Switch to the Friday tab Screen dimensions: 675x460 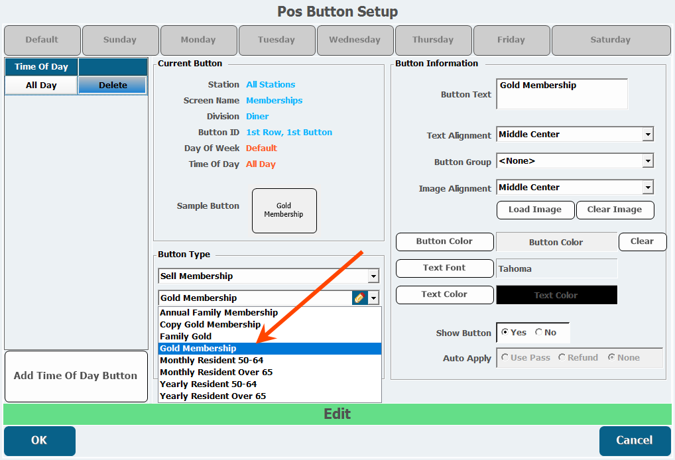coord(512,40)
